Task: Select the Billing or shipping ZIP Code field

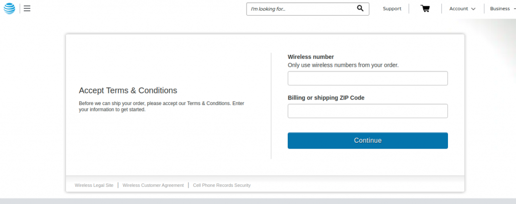Action: tap(367, 111)
